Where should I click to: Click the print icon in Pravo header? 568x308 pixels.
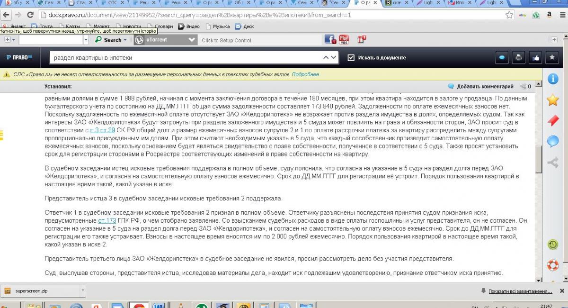click(518, 58)
